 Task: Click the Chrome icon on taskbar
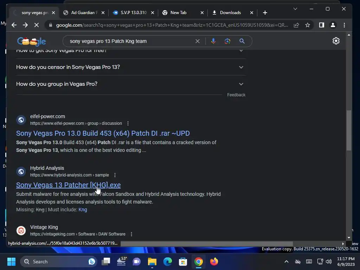(199, 262)
